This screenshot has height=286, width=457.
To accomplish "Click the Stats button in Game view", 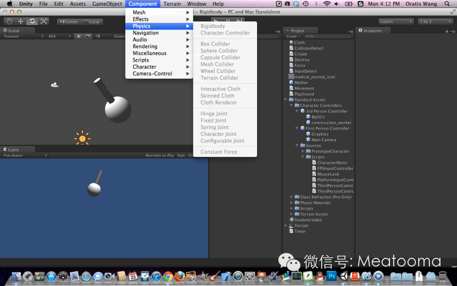I will point(181,156).
